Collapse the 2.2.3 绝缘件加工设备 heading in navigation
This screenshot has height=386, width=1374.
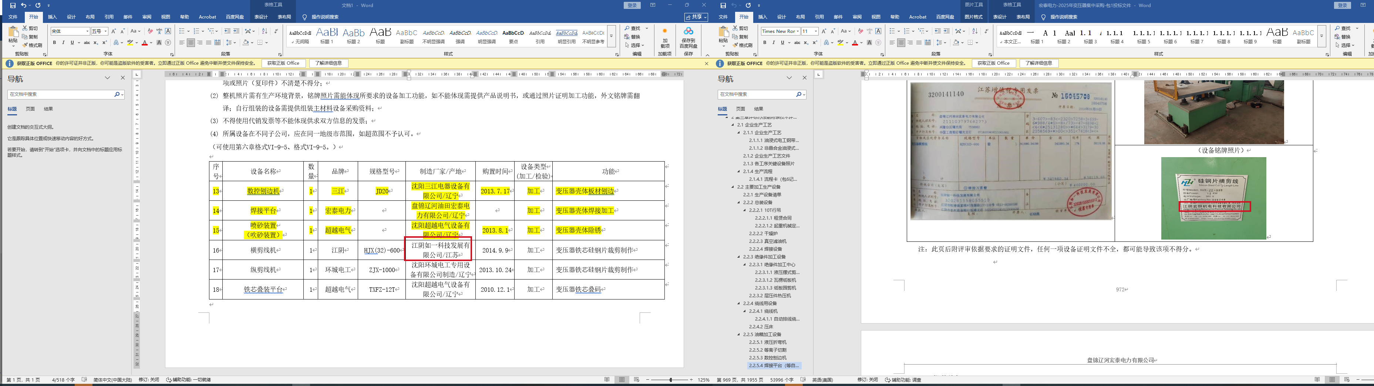coord(739,257)
